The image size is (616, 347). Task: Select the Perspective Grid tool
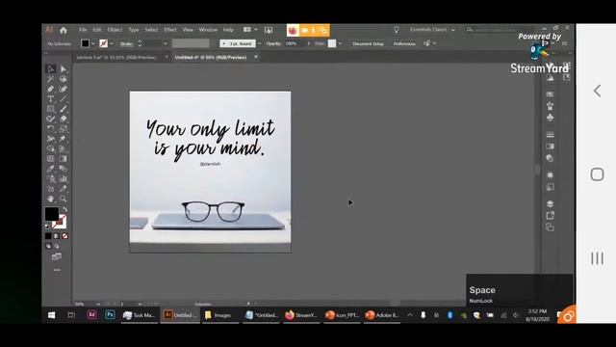63,148
